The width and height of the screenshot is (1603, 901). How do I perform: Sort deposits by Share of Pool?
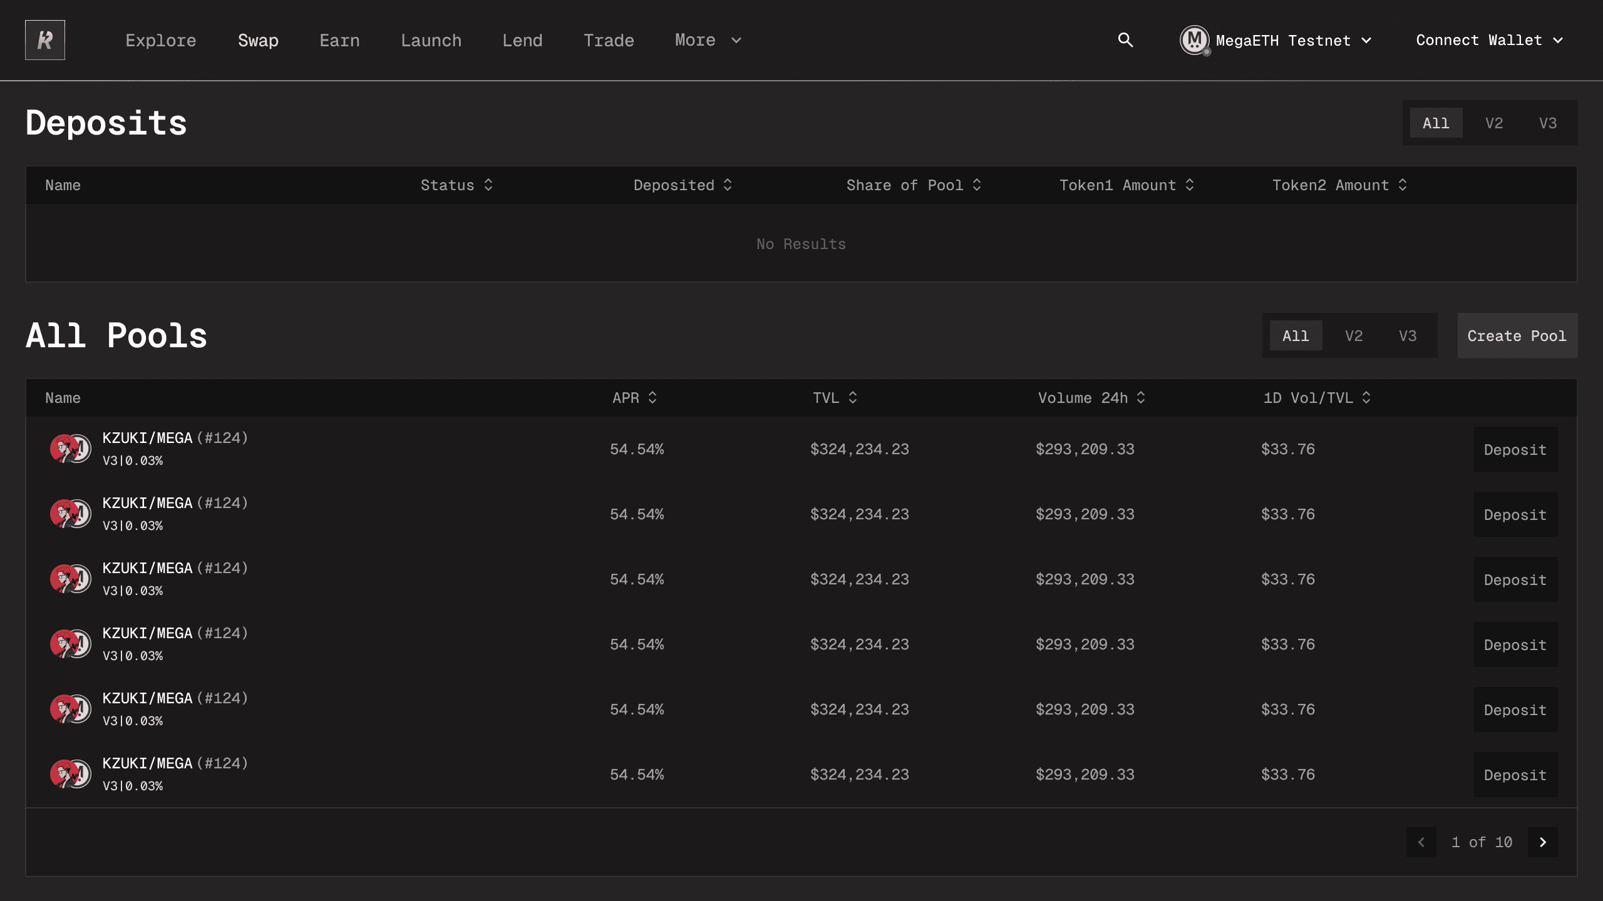[x=976, y=185]
